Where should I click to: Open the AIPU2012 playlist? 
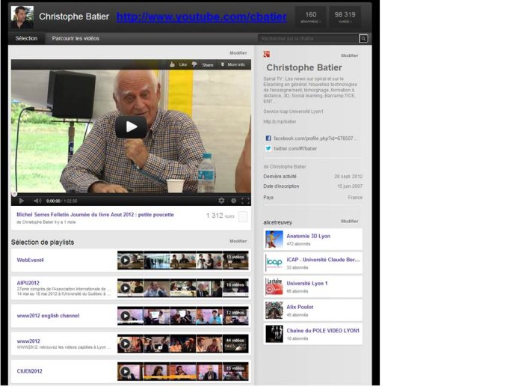tap(28, 283)
